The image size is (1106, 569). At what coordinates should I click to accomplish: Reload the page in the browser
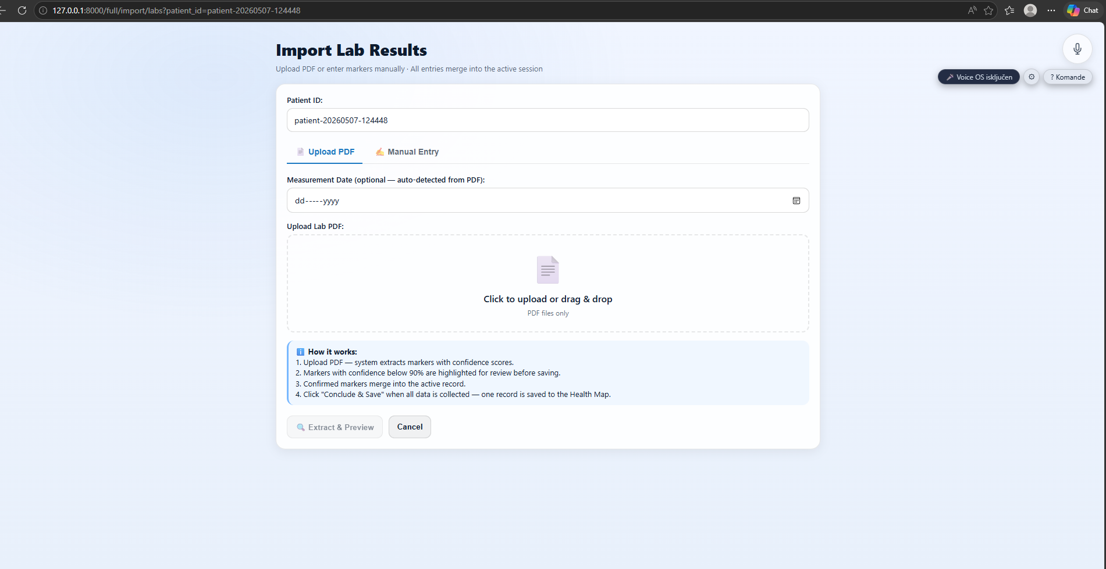click(22, 10)
